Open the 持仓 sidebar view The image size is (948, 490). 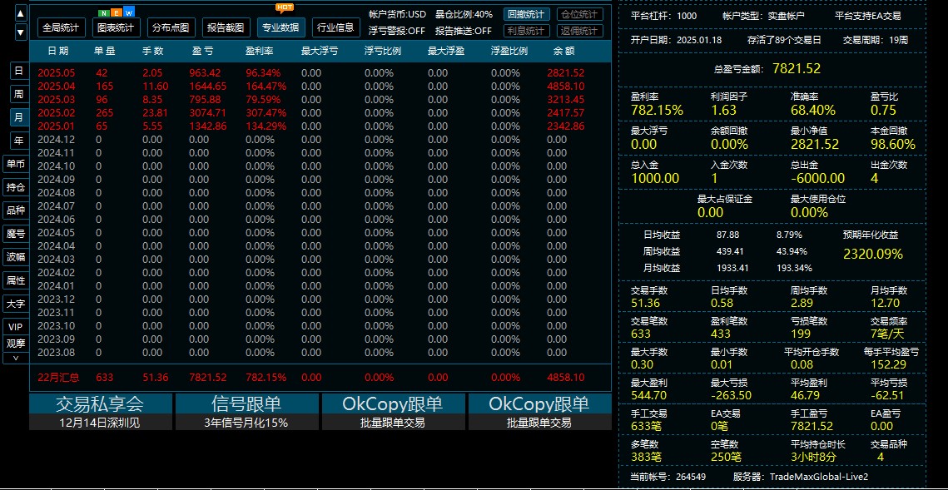(16, 187)
